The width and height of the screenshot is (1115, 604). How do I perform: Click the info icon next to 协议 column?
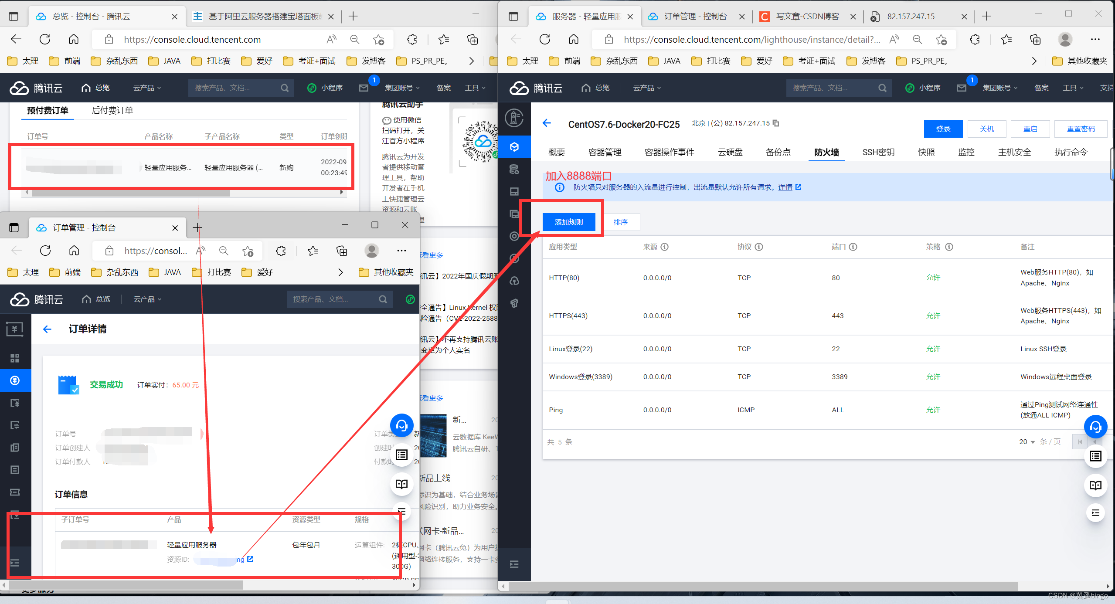(x=759, y=247)
